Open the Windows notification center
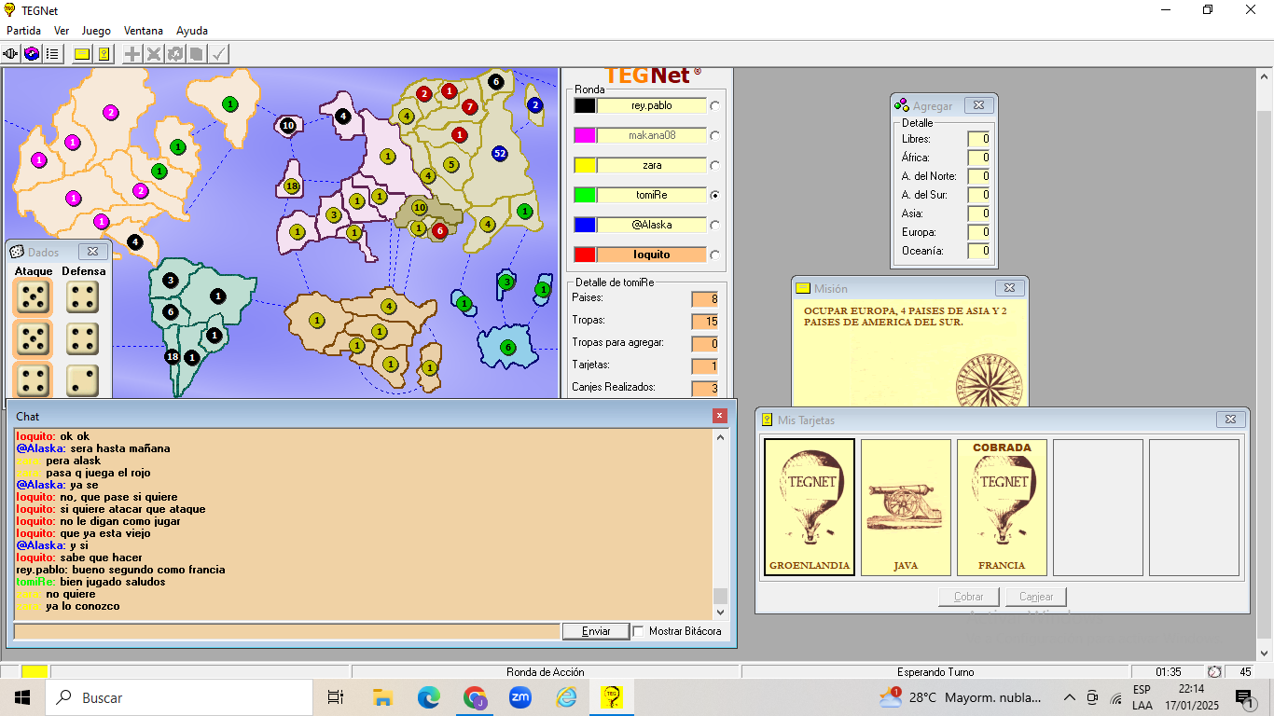 (1244, 697)
